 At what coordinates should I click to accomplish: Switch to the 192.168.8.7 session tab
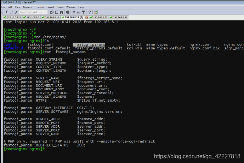tap(32, 17)
